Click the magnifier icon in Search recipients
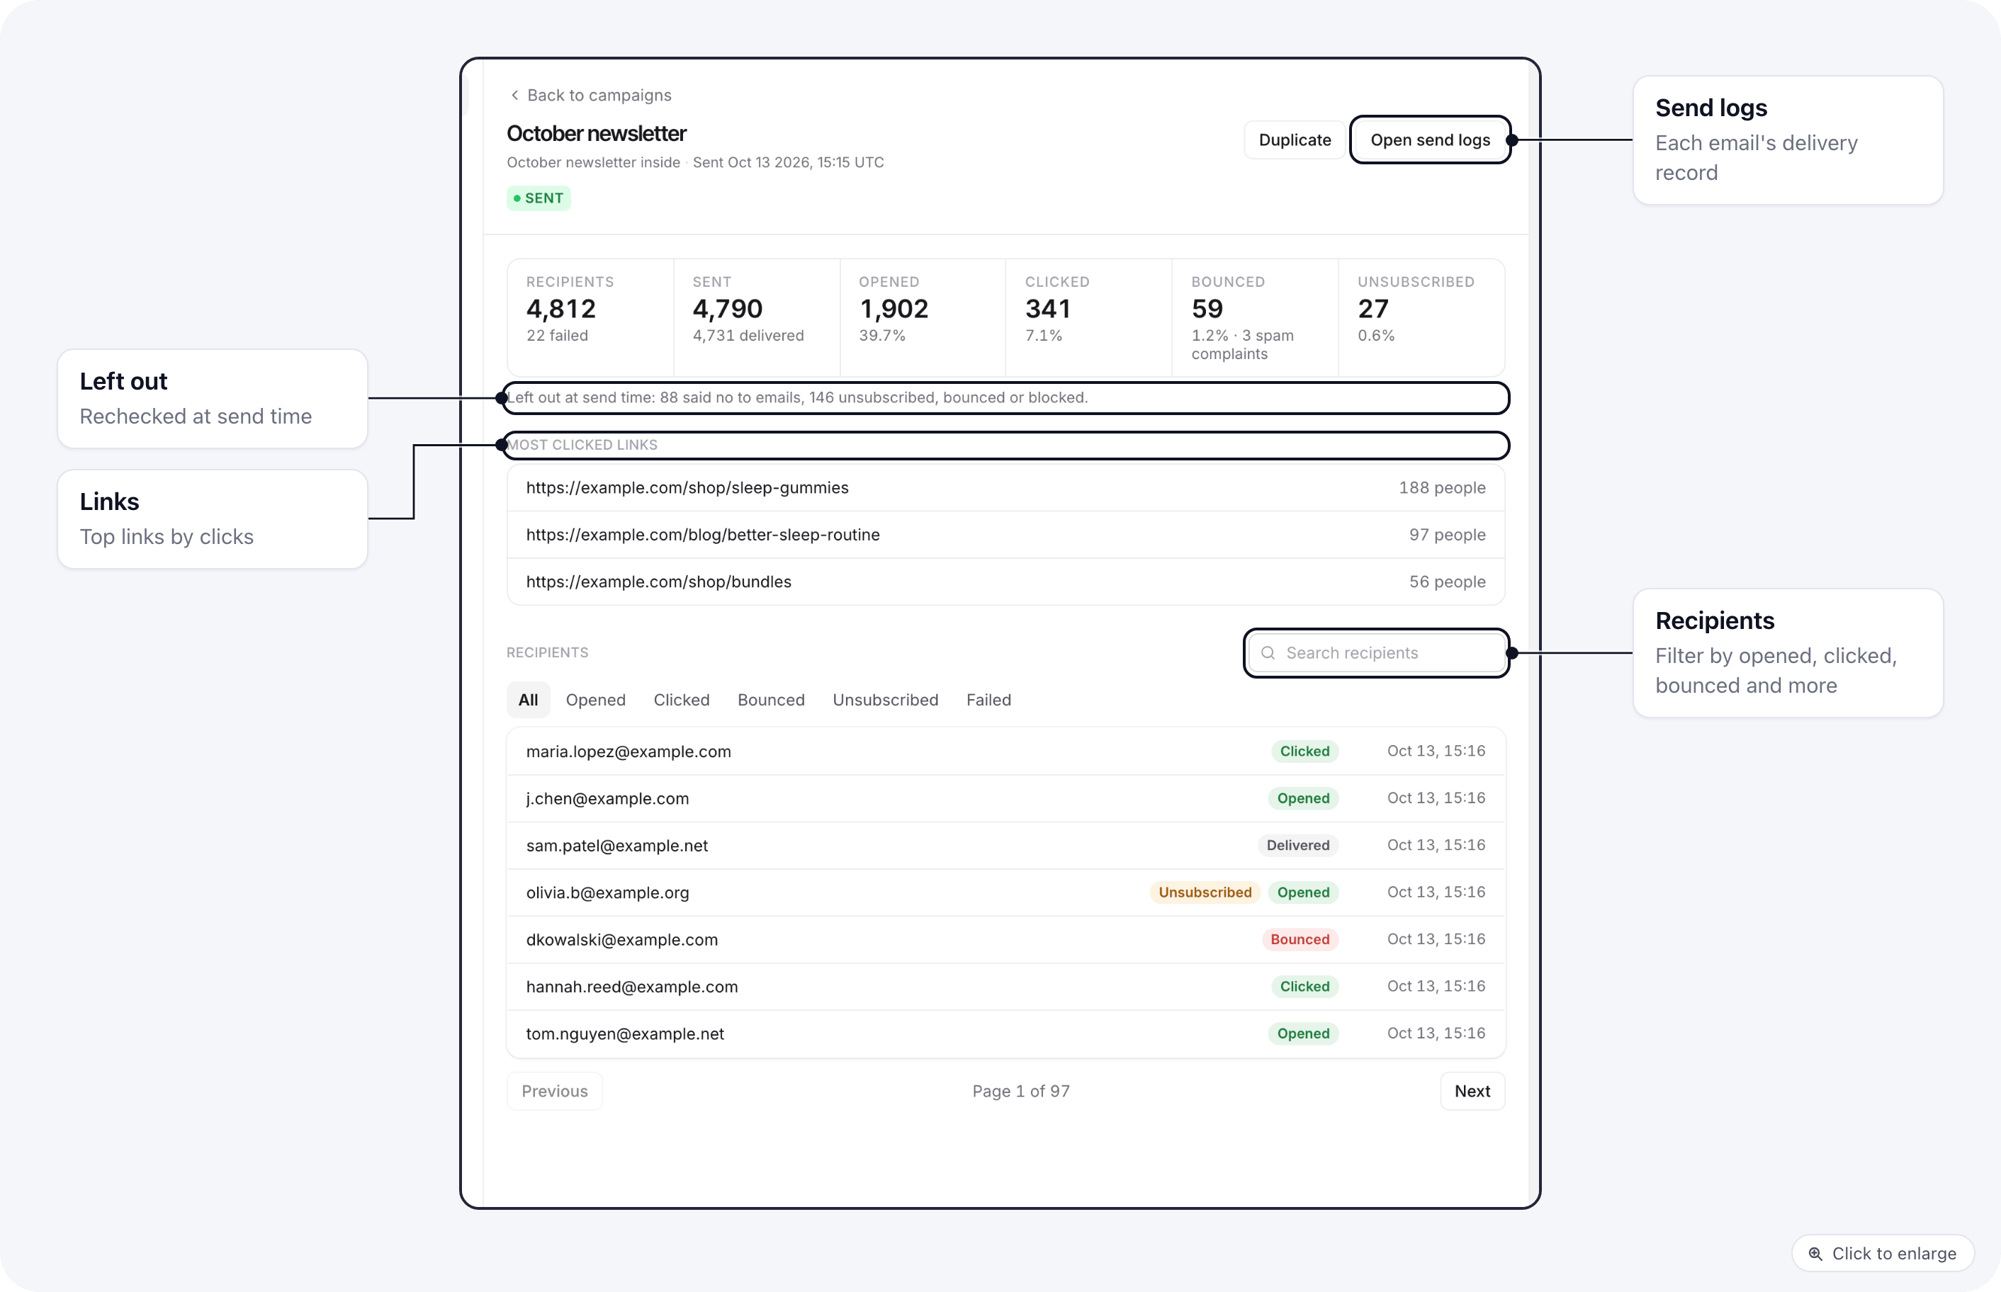The image size is (2001, 1292). click(1268, 652)
